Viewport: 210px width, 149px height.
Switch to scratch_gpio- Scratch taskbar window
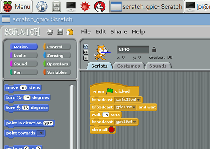146,7
